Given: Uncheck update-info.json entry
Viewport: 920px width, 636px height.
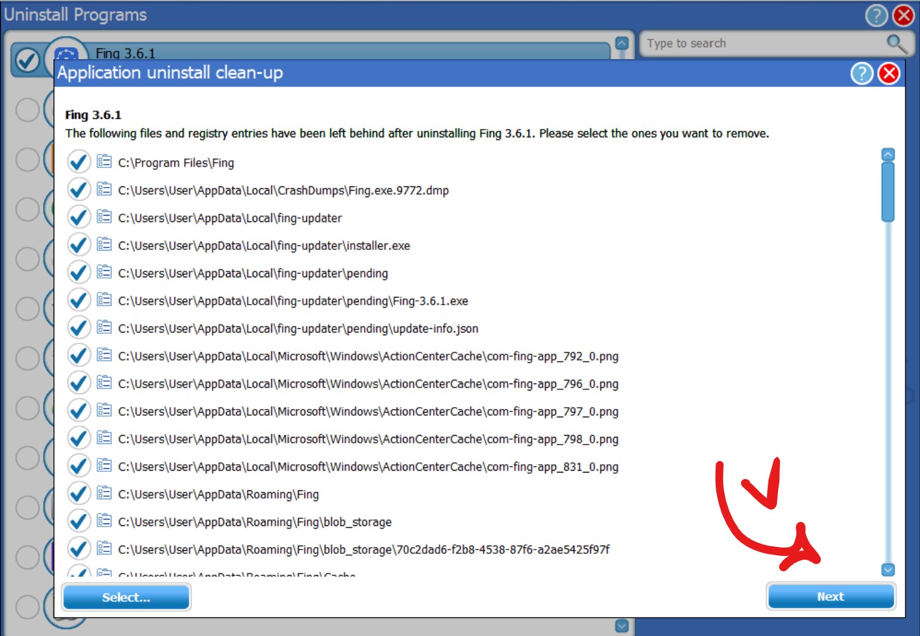Looking at the screenshot, I should [79, 328].
